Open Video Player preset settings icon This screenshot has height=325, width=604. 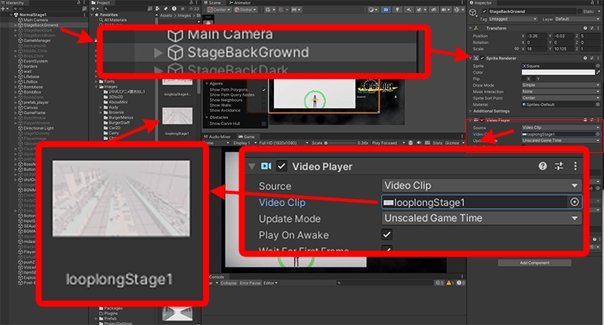pos(559,166)
